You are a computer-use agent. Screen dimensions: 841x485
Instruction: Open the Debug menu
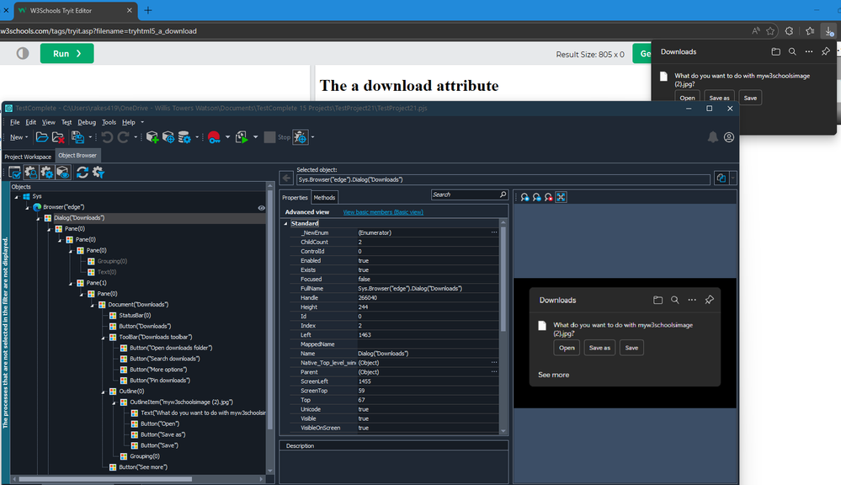[x=86, y=122]
